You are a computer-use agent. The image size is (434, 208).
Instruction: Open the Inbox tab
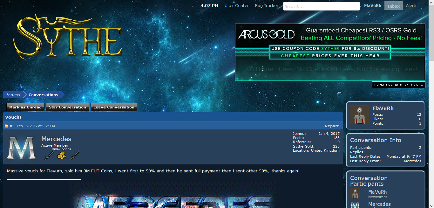394,6
